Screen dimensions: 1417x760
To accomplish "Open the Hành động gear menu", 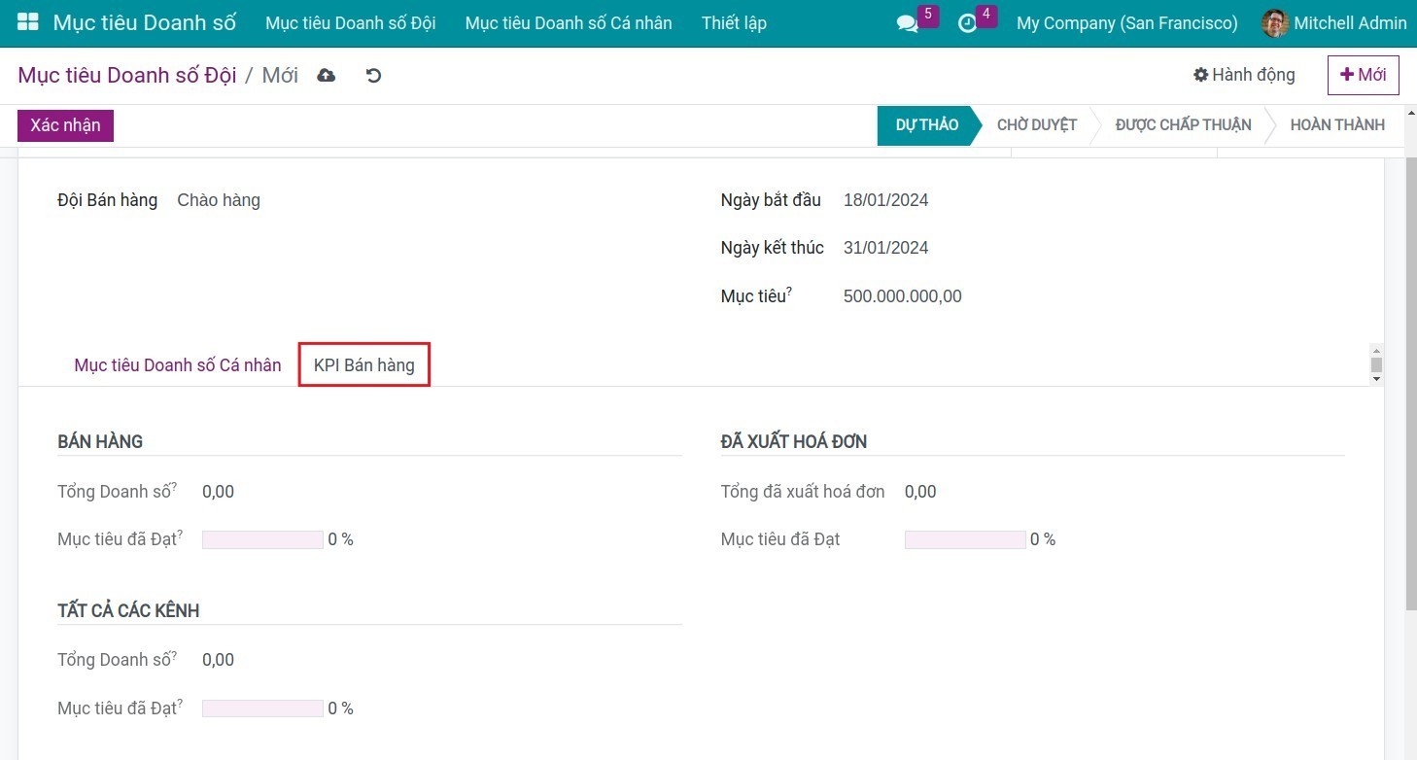I will click(x=1243, y=74).
